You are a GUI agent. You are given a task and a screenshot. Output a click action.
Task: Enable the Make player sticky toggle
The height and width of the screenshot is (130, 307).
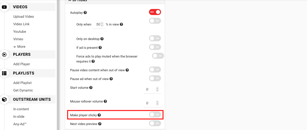pyautogui.click(x=155, y=114)
